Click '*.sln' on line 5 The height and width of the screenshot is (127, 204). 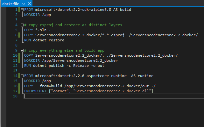[41, 30]
